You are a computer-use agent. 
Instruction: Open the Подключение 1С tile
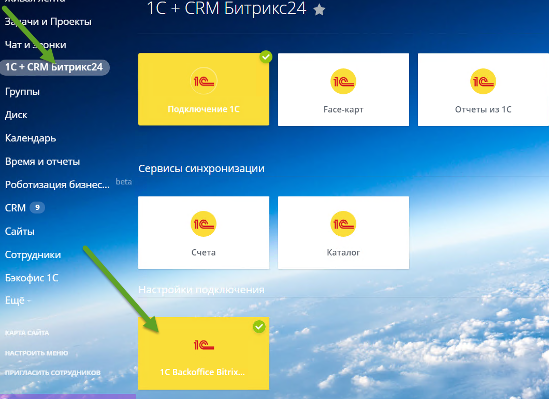204,89
